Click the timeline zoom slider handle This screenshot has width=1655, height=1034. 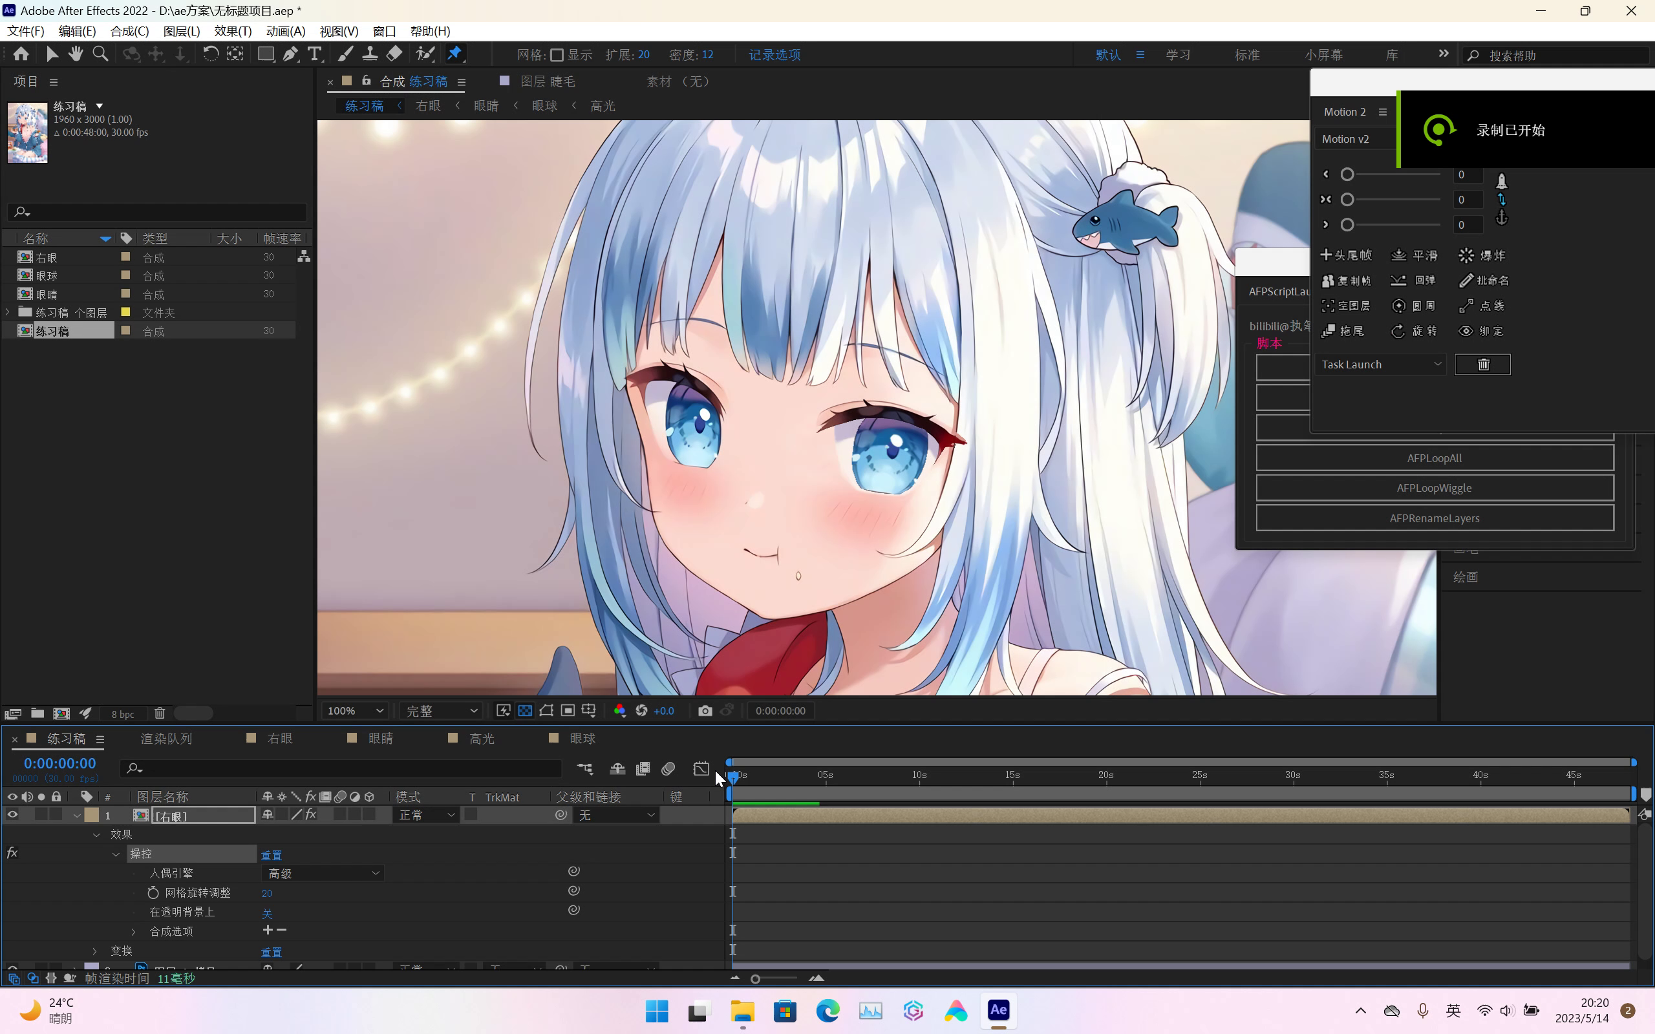tap(755, 978)
